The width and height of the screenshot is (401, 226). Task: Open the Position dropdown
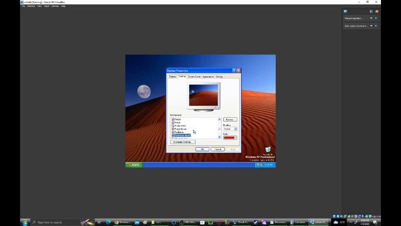click(x=230, y=129)
